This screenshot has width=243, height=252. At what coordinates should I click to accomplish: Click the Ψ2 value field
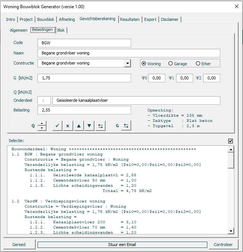tap(212, 78)
